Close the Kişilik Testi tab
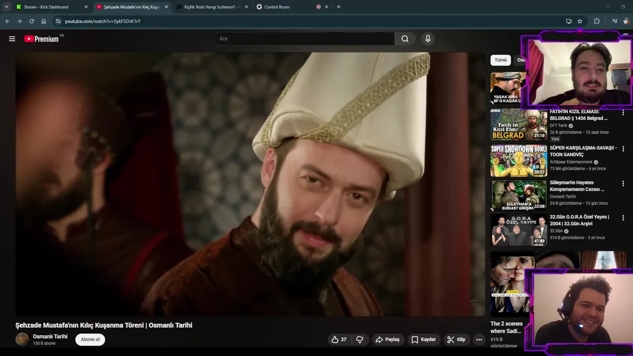The image size is (633, 356). pyautogui.click(x=246, y=7)
